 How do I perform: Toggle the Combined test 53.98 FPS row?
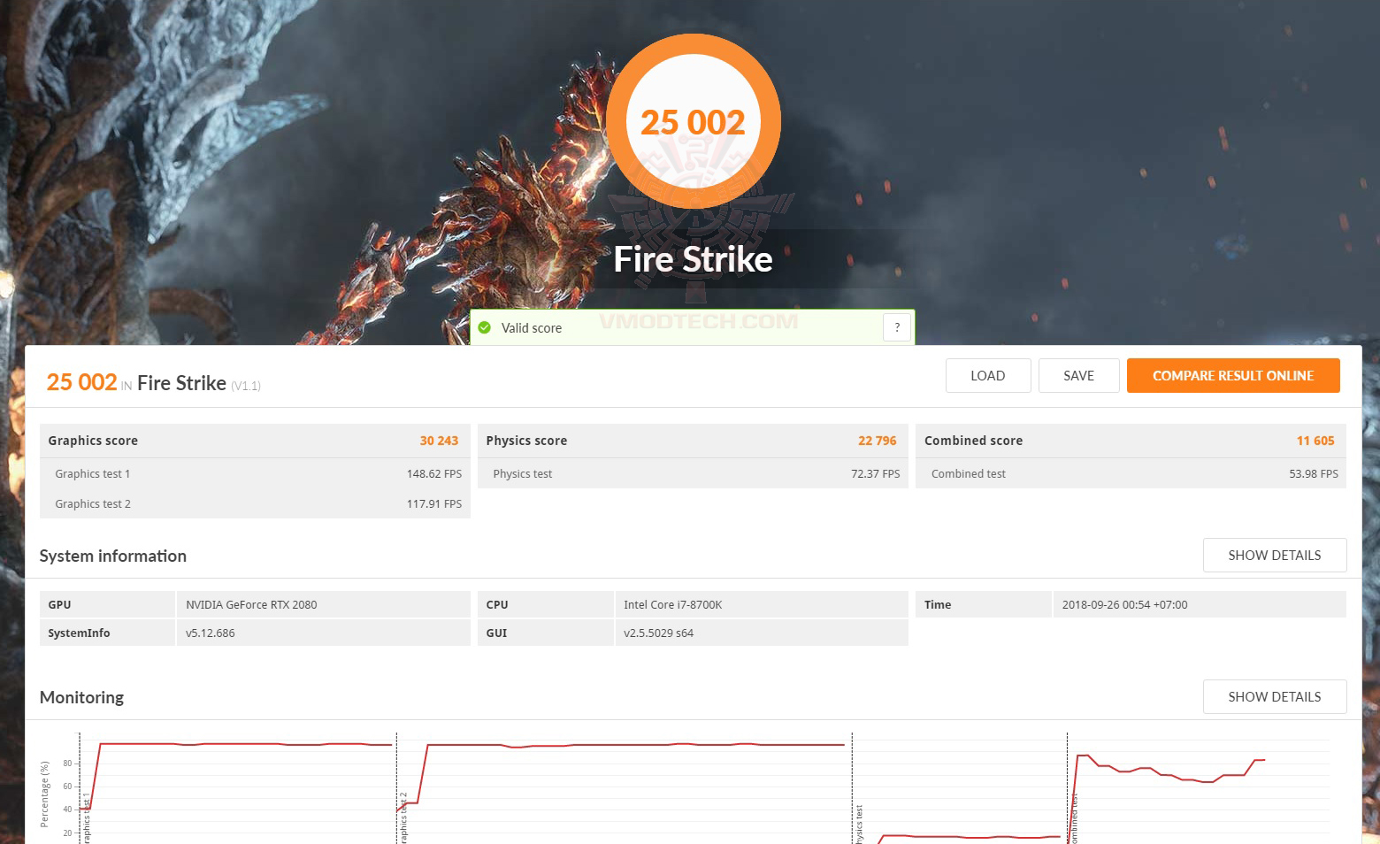pos(1131,473)
